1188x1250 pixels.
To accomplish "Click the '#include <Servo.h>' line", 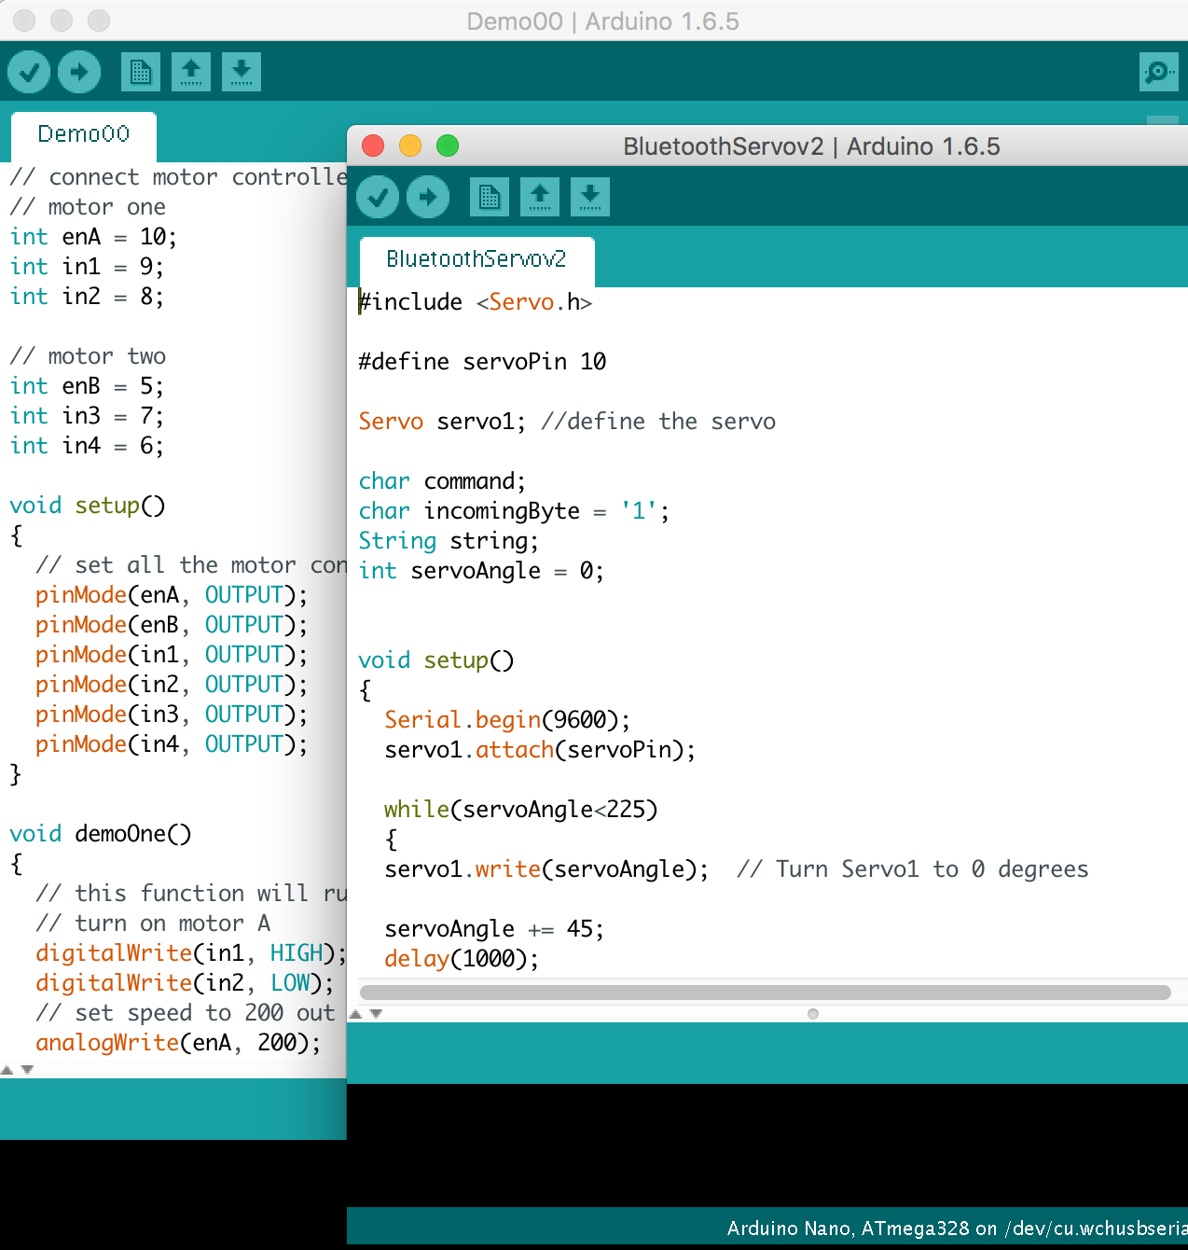I will click(476, 302).
